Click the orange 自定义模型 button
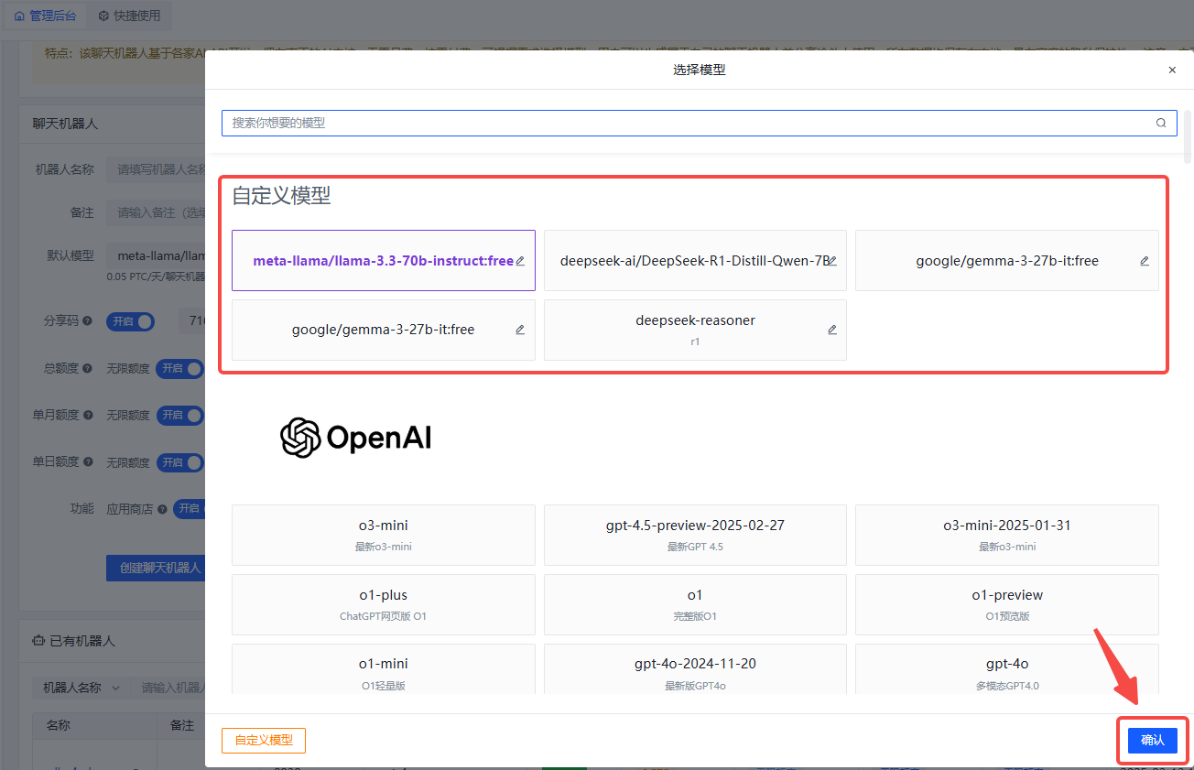This screenshot has height=770, width=1194. pyautogui.click(x=264, y=741)
